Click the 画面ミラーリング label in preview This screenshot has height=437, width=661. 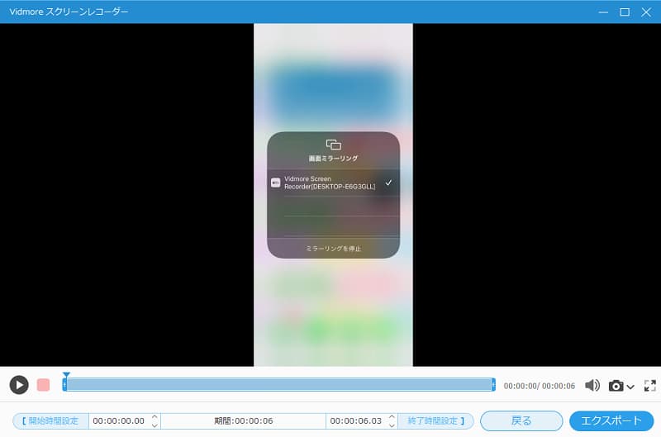point(334,159)
